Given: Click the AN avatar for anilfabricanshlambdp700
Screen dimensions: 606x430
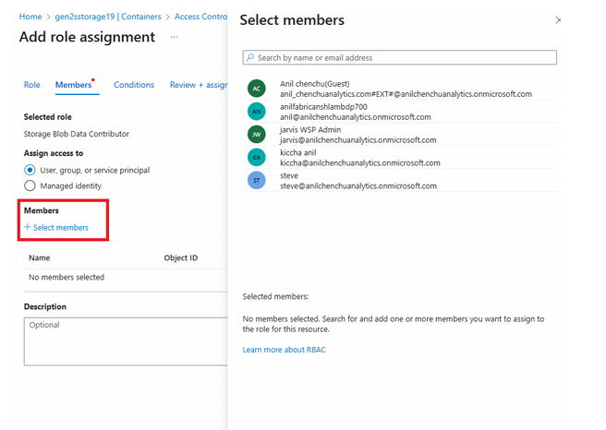Looking at the screenshot, I should [x=257, y=112].
